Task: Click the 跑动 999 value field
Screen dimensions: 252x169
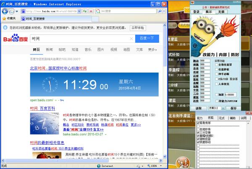Action: [x=205, y=61]
